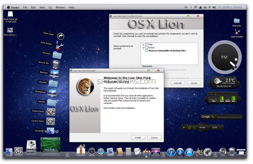Viewport: 253px width, 164px height.
Task: Open the Window menu in menu bar
Action: click(60, 7)
